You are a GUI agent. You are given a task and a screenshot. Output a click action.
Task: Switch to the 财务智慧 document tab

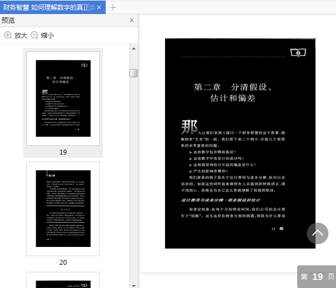pos(47,7)
